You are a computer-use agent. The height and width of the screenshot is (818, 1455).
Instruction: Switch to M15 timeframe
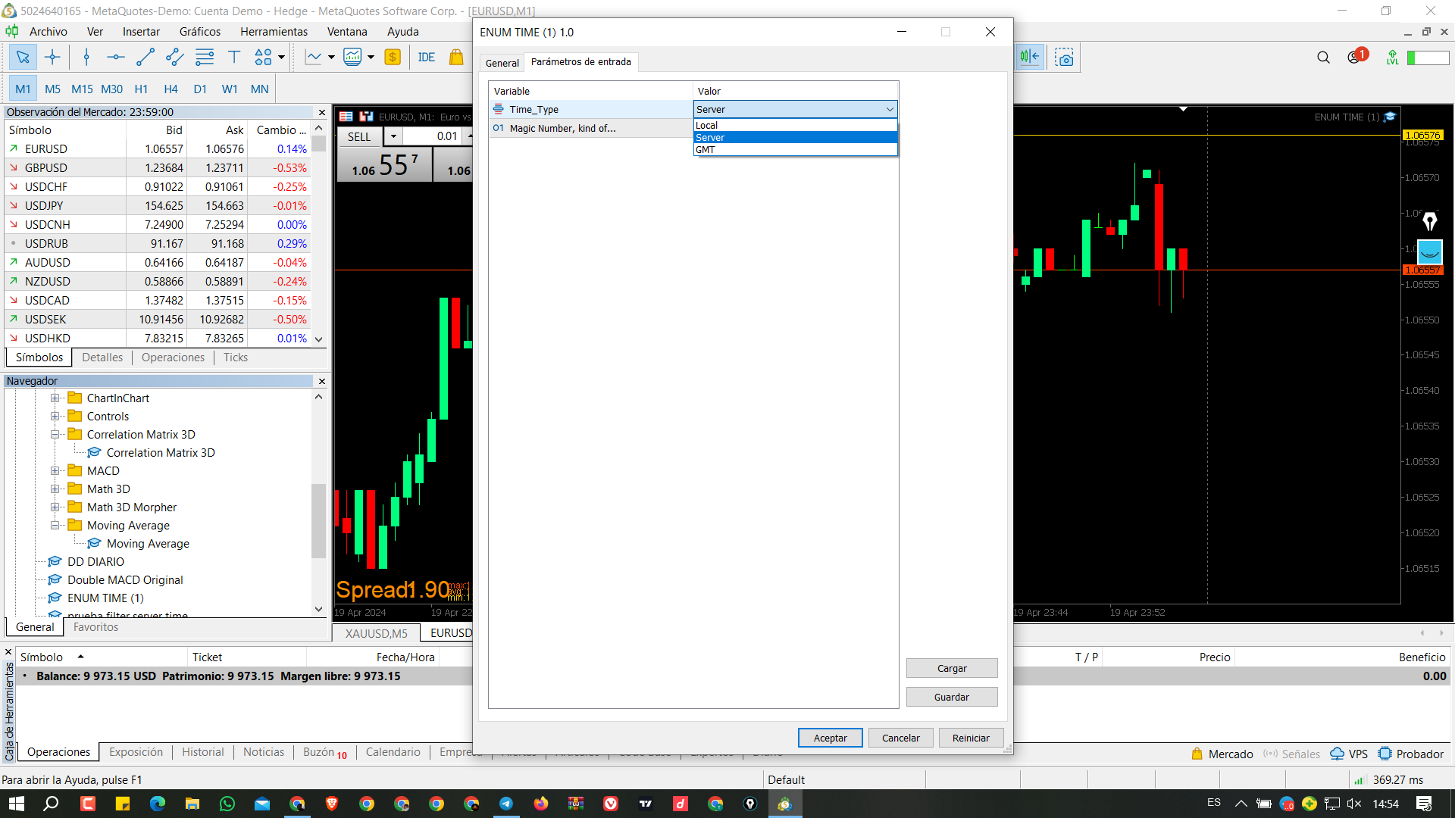click(82, 89)
